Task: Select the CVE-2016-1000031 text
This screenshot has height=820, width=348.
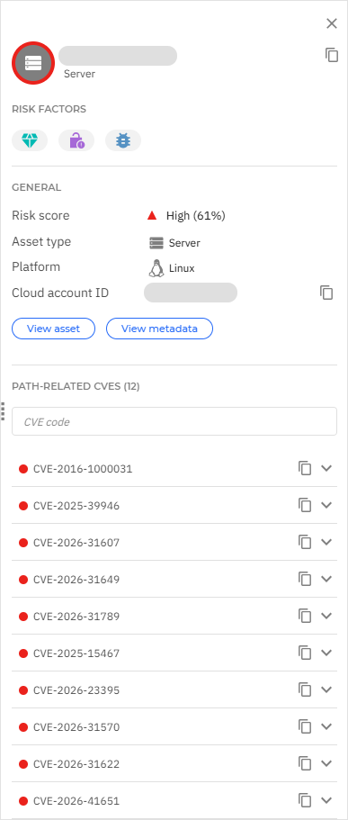Action: (83, 469)
